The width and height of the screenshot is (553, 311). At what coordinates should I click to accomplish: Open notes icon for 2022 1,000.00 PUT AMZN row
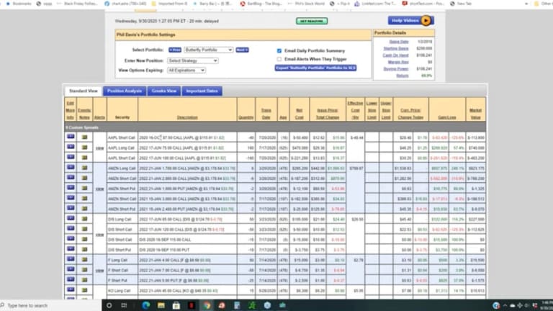click(85, 189)
